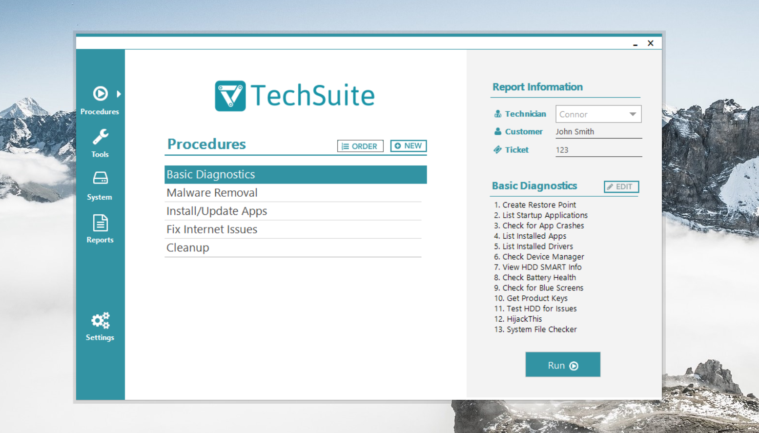The width and height of the screenshot is (759, 433).
Task: Open the Technician dropdown showing Connor
Action: click(598, 114)
